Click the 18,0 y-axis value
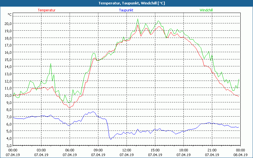 click(x=8, y=38)
